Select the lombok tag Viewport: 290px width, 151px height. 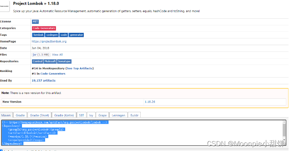tap(38, 35)
